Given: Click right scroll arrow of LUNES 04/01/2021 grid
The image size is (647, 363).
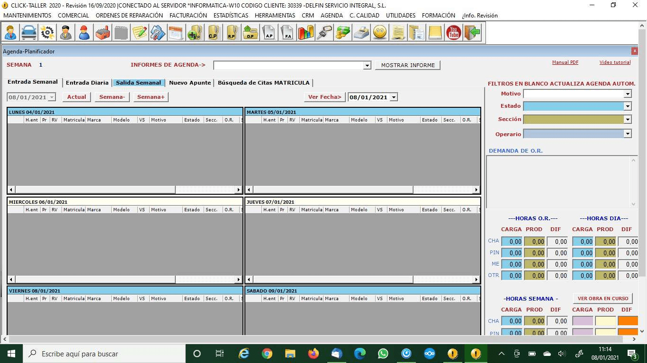Looking at the screenshot, I should pyautogui.click(x=239, y=190).
